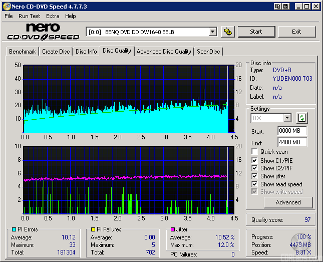Open the BENQ DVD drive selection dropdown
Viewport: 323px width, 262px height.
click(212, 32)
